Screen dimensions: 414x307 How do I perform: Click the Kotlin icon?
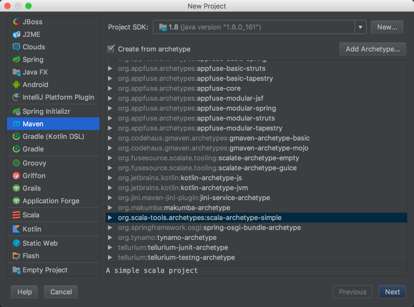tap(16, 229)
